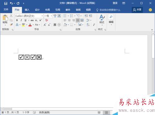Click the Increase Indent icon
This screenshot has width=155, height=115.
[91, 16]
